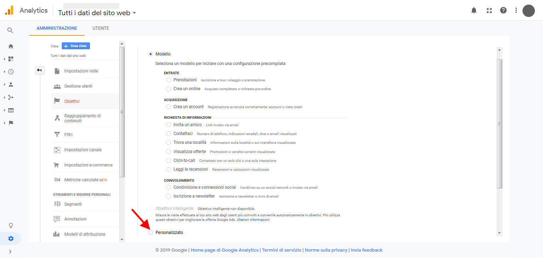The width and height of the screenshot is (543, 258).
Task: Click the Crea vista button
Action: tap(76, 46)
